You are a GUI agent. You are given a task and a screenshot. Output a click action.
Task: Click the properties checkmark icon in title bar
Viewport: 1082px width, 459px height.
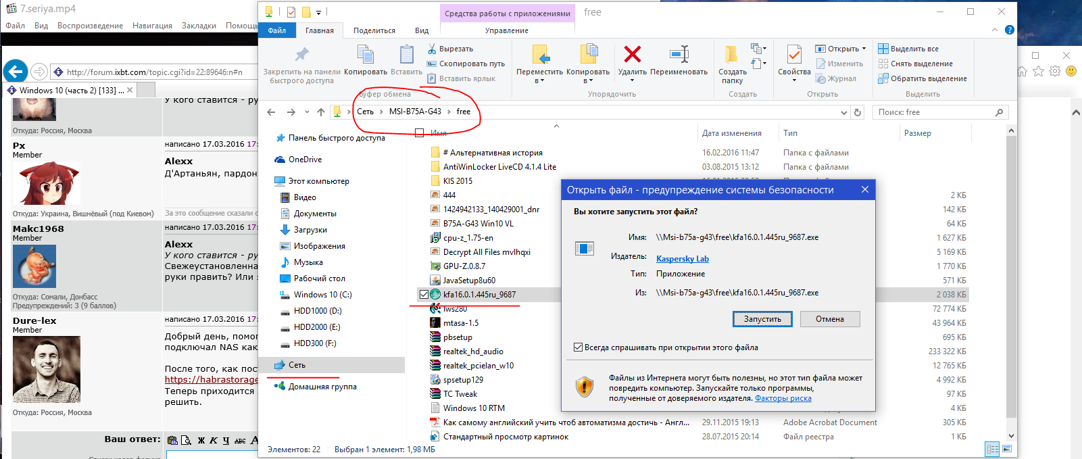(291, 12)
